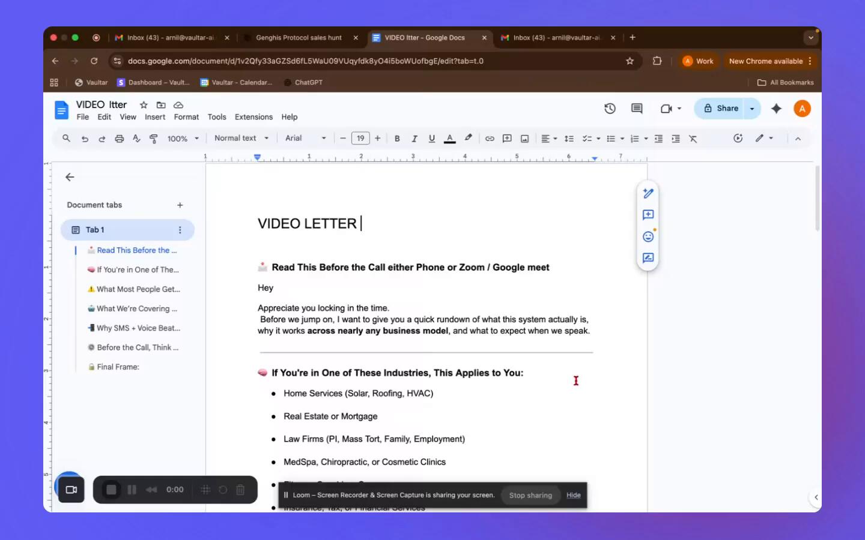Open version history clock icon
This screenshot has height=540, width=865.
(x=610, y=109)
